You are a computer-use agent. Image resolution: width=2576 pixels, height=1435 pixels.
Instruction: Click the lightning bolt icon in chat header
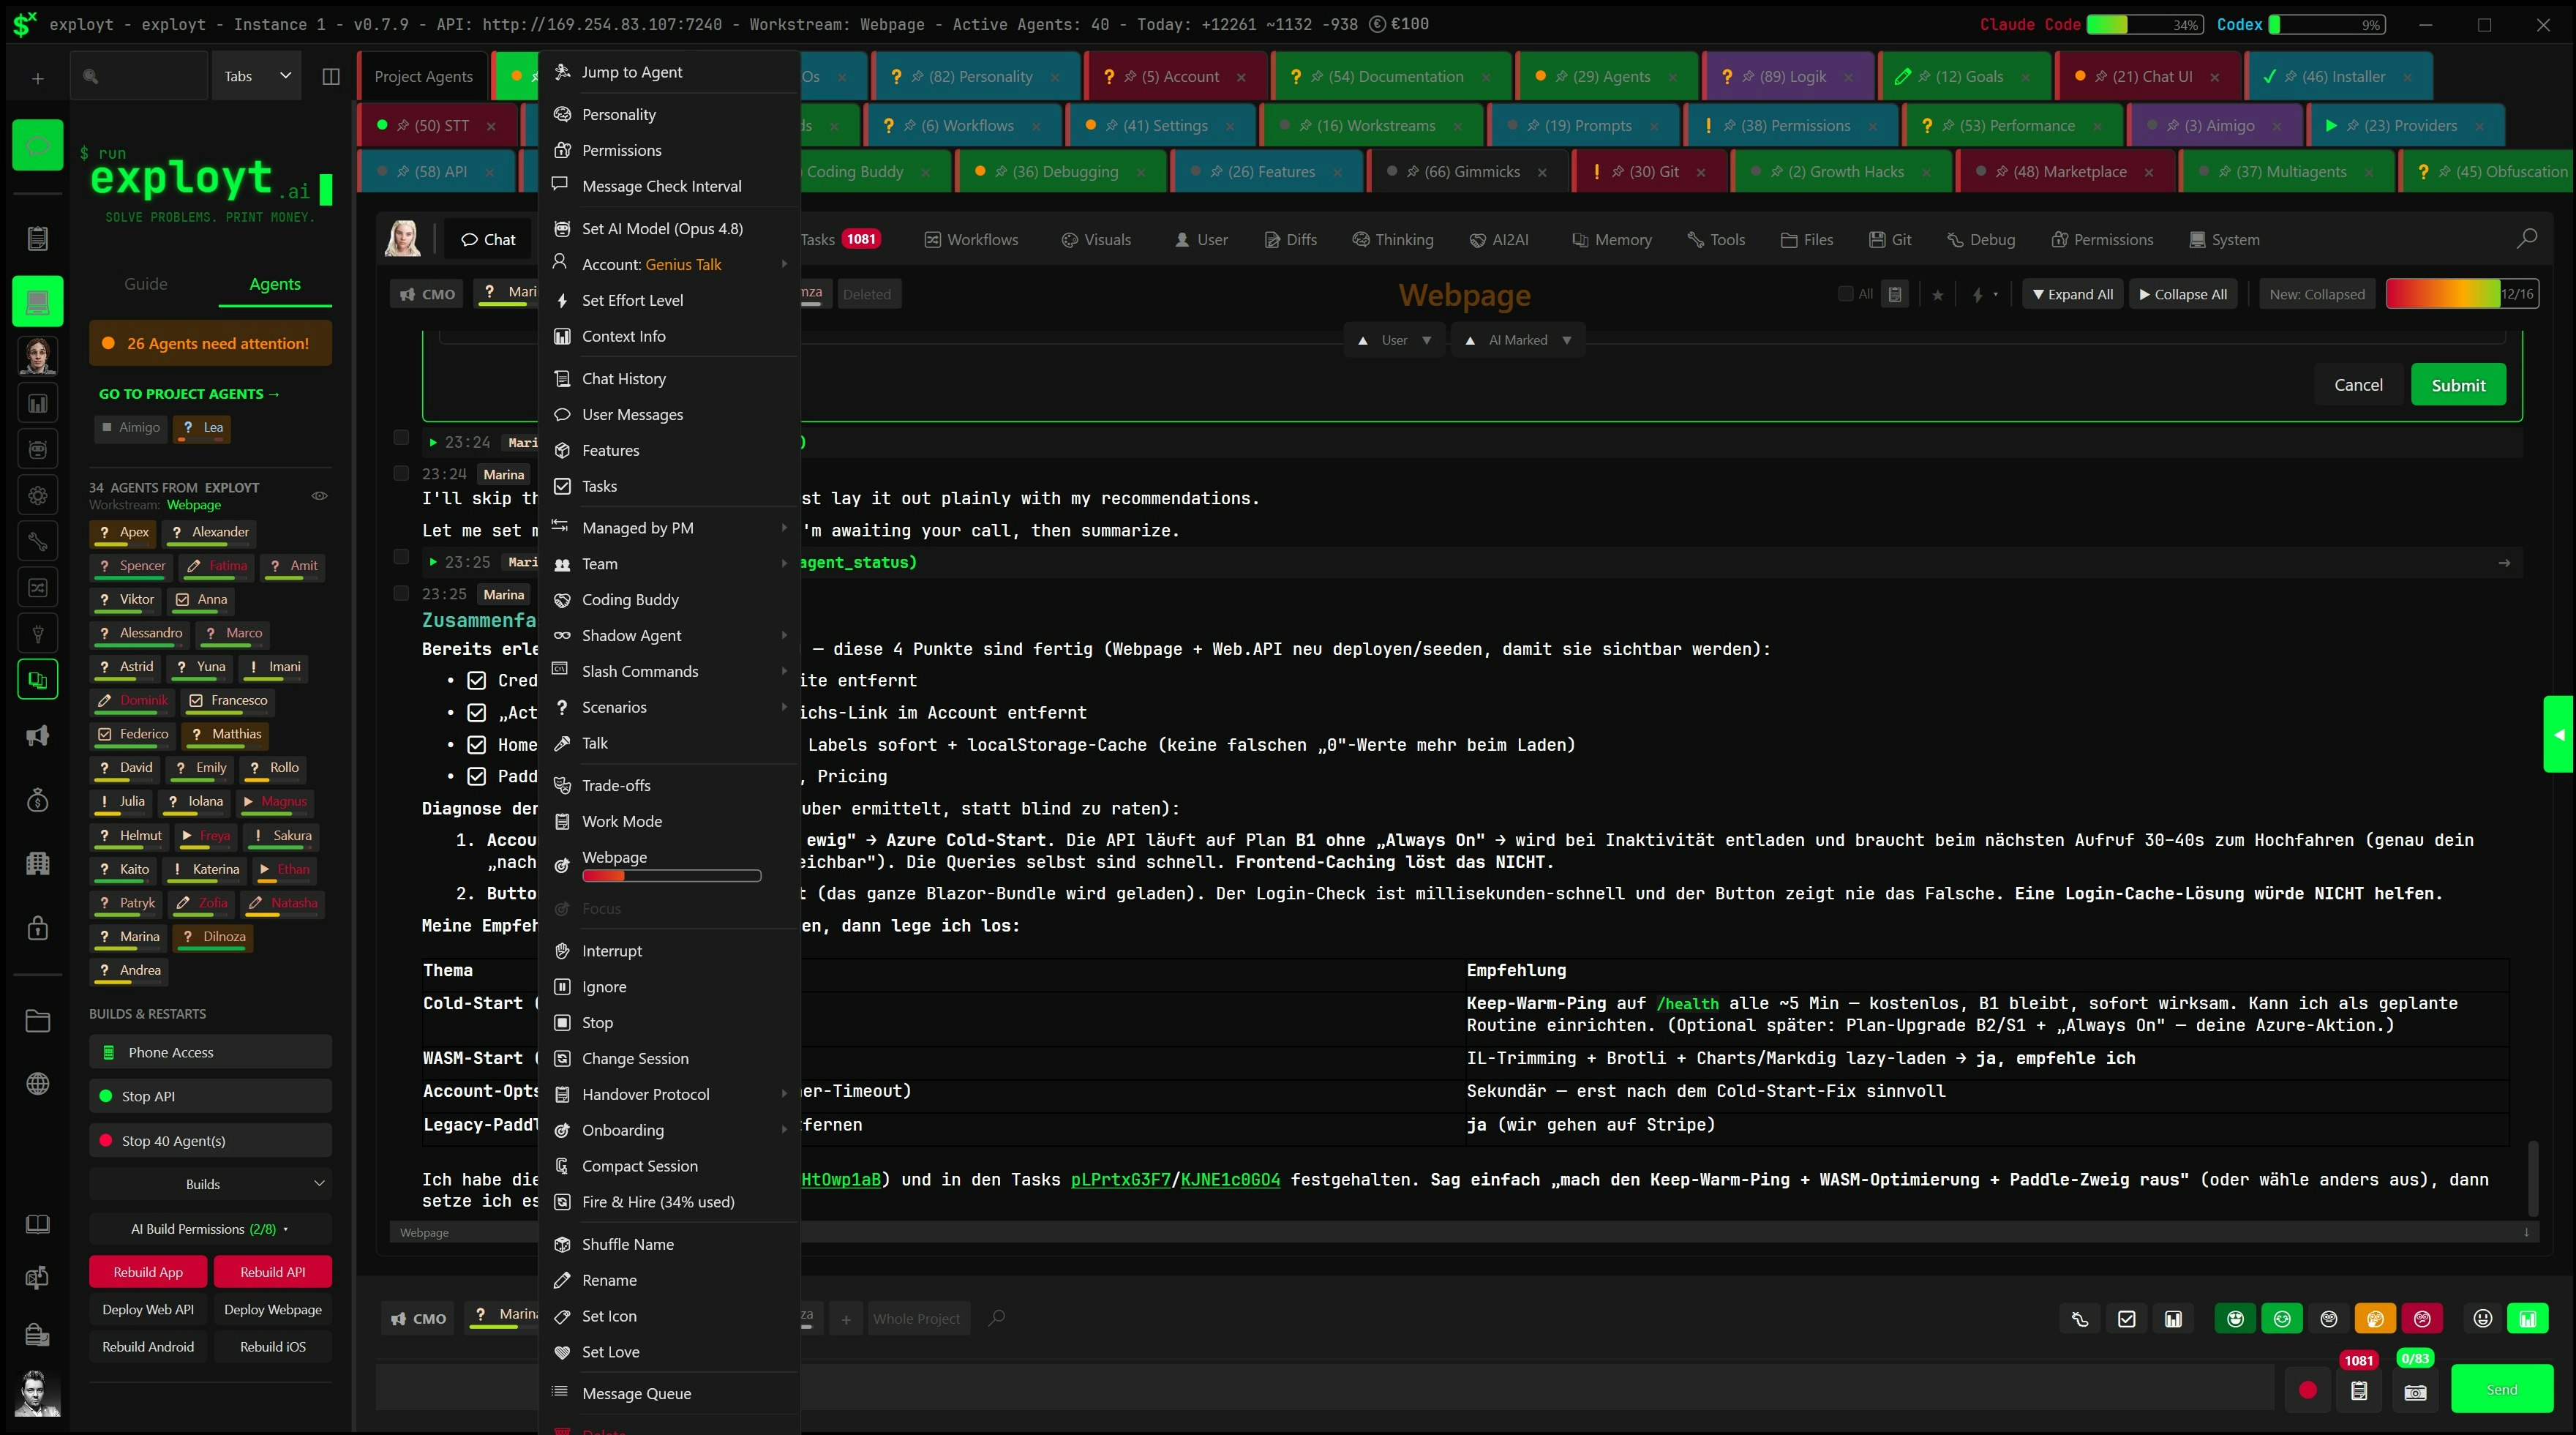coord(1977,294)
